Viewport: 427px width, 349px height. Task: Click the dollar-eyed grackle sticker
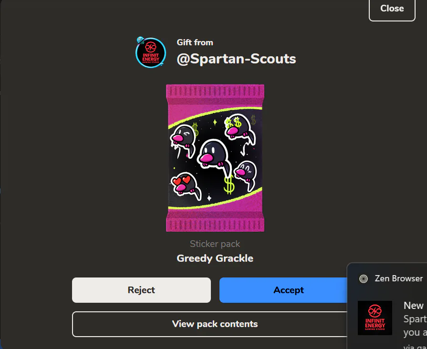click(x=240, y=129)
